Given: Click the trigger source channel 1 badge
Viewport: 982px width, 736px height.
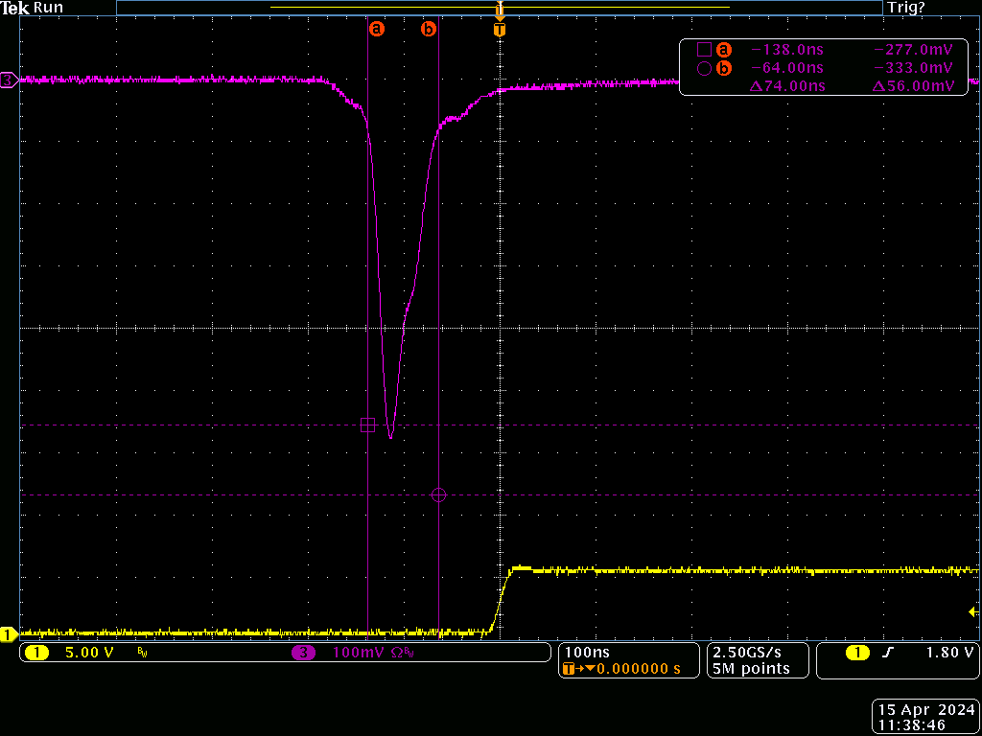Looking at the screenshot, I should (857, 653).
